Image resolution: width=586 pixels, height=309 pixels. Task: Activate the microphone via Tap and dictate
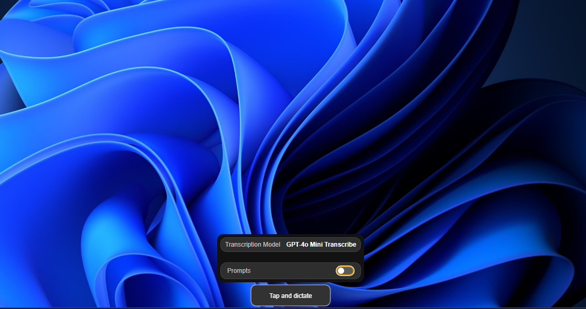click(290, 295)
